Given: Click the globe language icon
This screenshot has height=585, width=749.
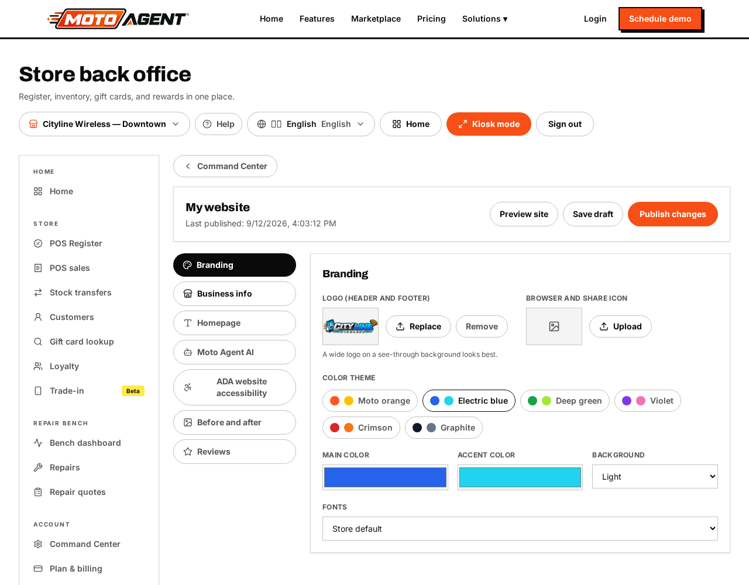Looking at the screenshot, I should click(x=262, y=124).
